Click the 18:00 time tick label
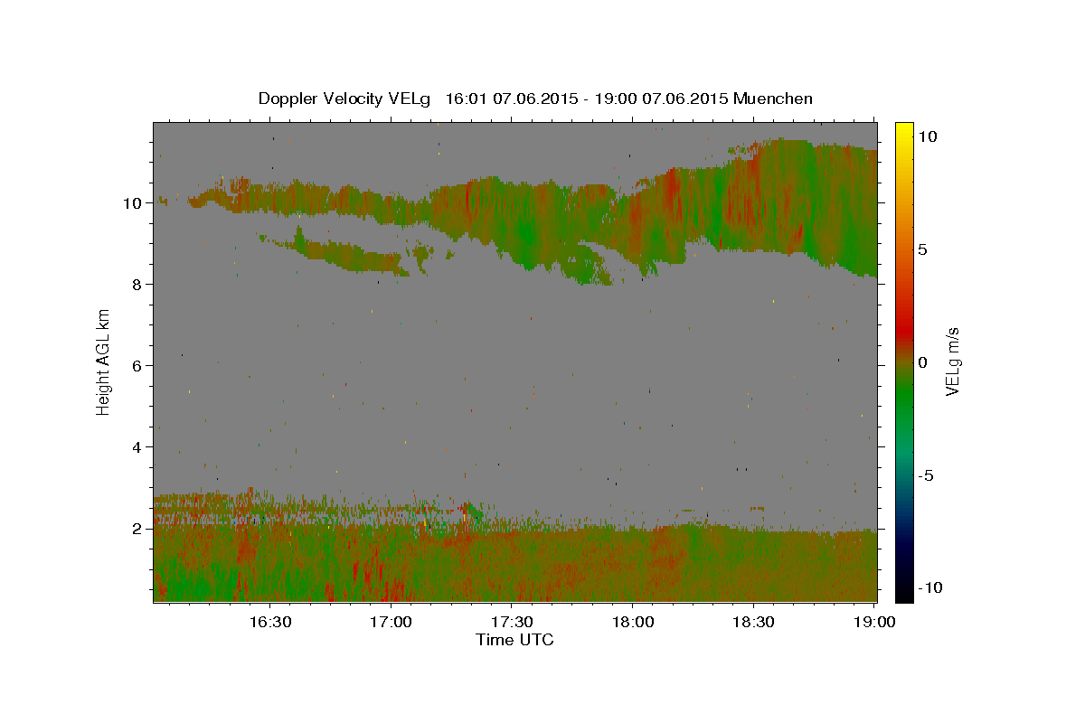Screen dimensions: 1085x723 point(633,623)
